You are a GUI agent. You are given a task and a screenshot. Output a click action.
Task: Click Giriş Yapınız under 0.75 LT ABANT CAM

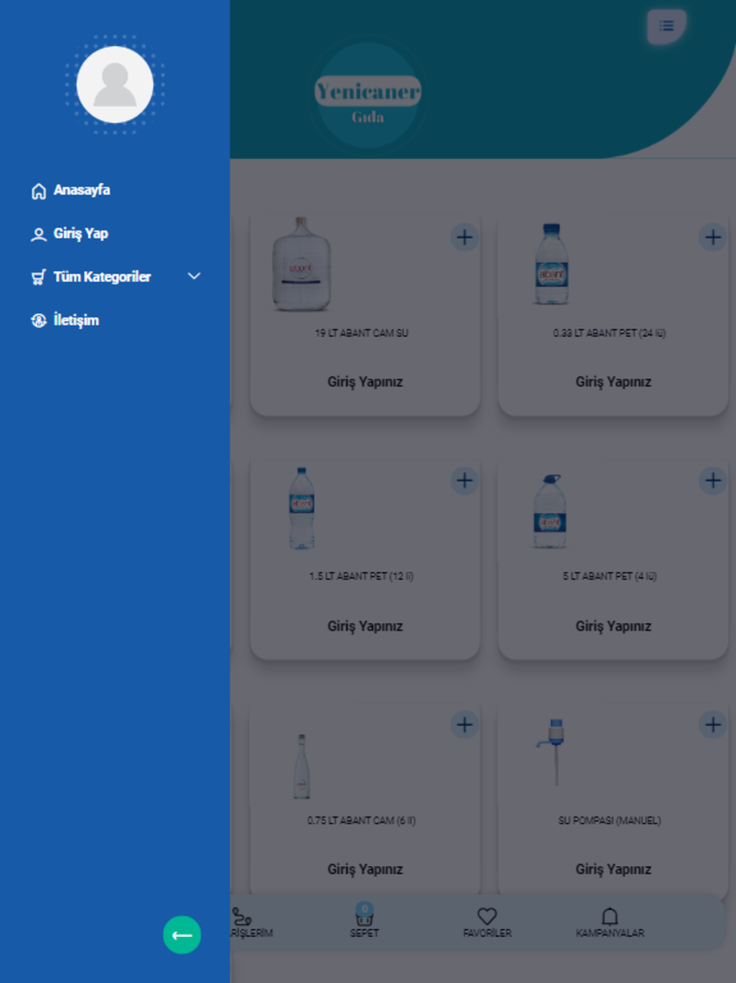[365, 869]
